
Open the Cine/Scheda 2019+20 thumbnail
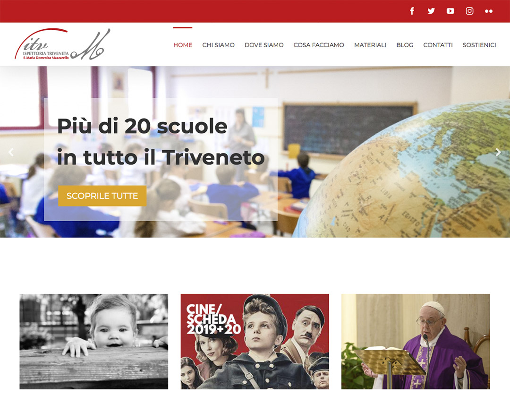coord(255,341)
